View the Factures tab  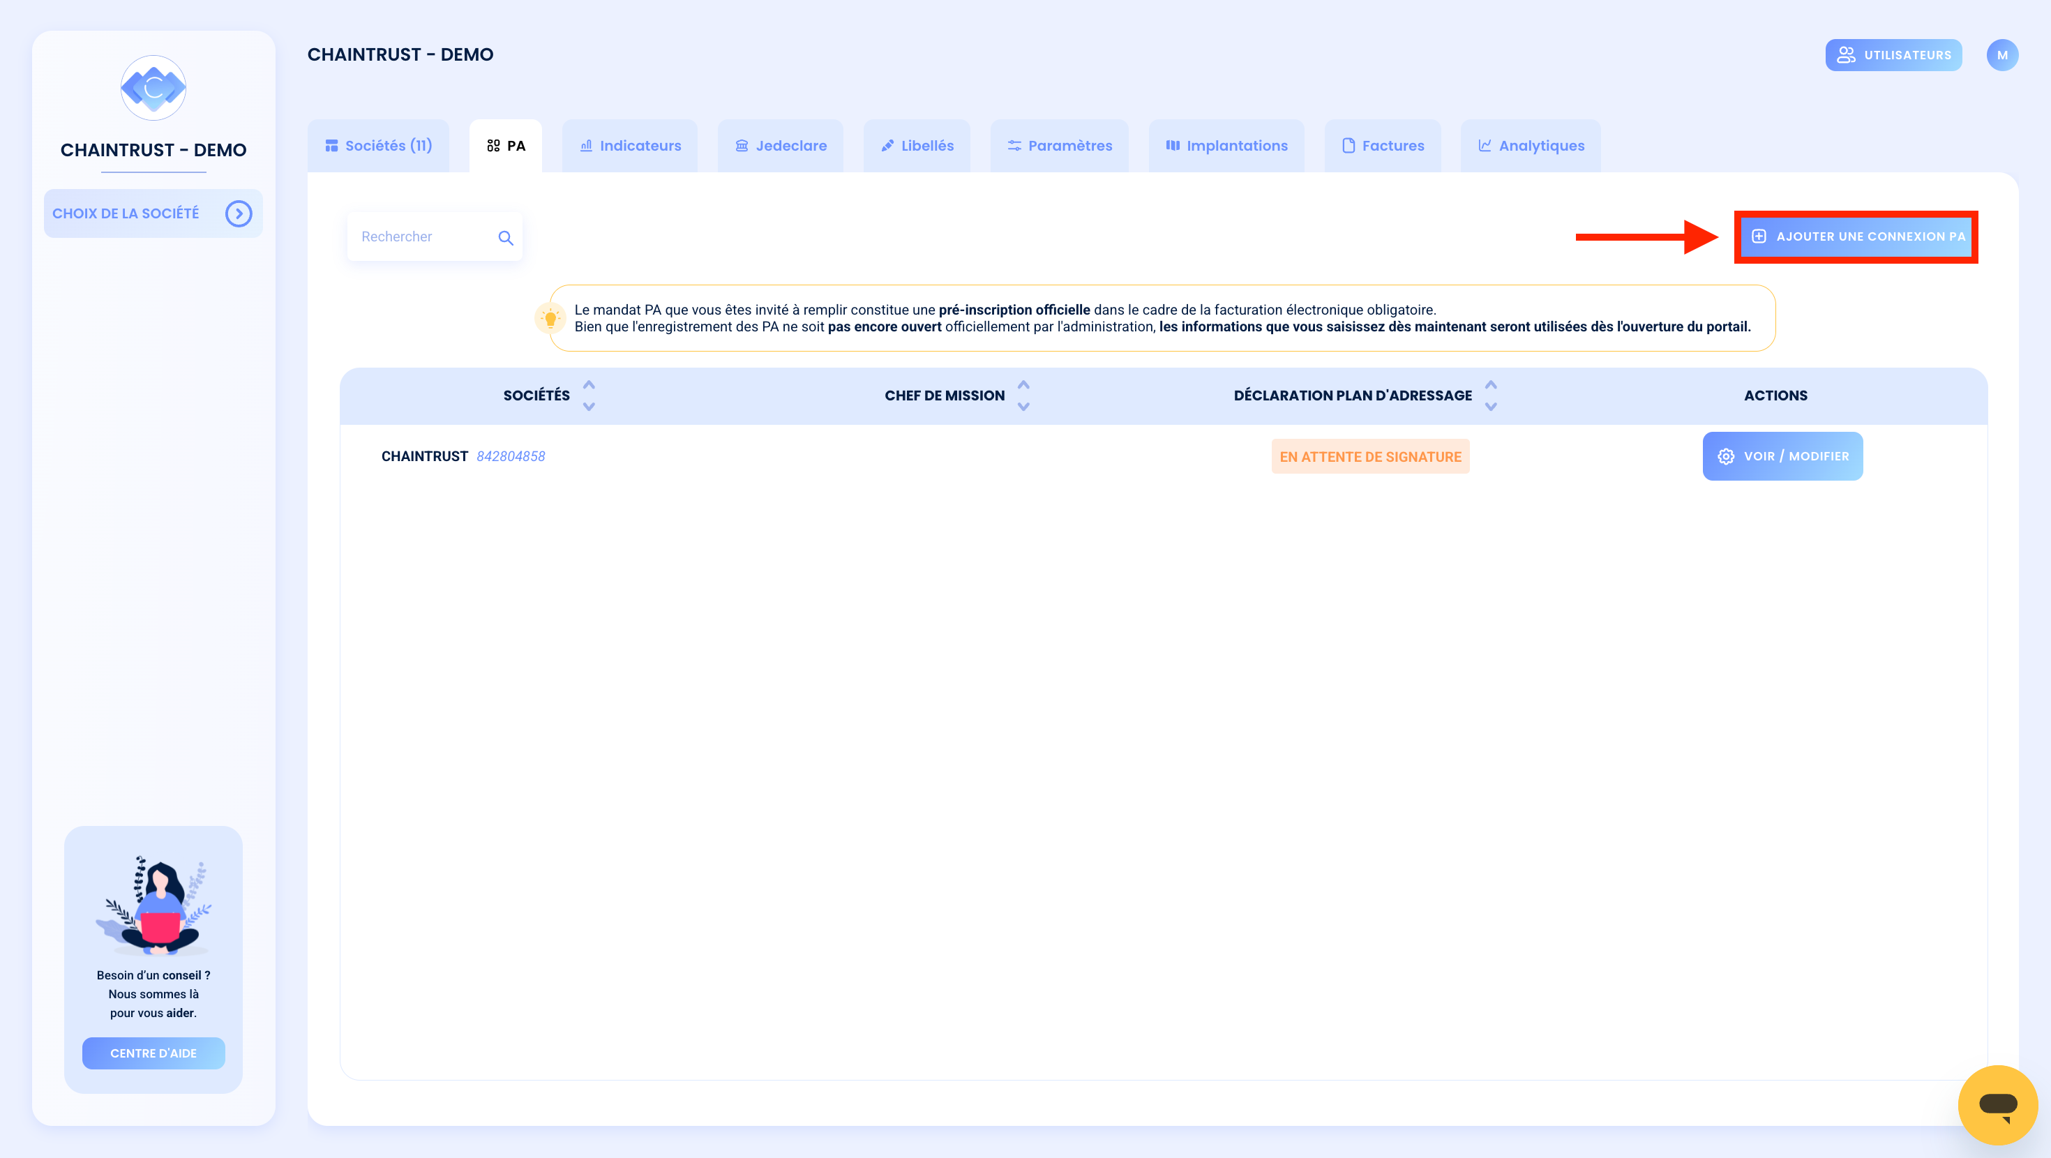1382,146
